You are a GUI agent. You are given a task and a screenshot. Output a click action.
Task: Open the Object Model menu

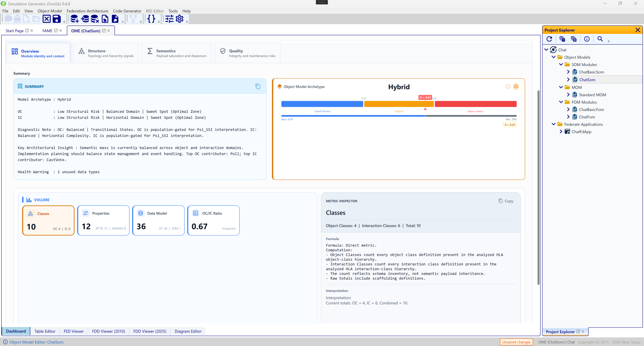tap(50, 11)
